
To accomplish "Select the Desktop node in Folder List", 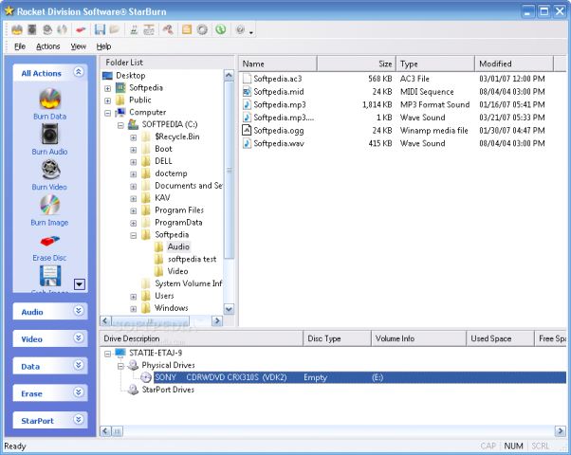I will (x=130, y=76).
